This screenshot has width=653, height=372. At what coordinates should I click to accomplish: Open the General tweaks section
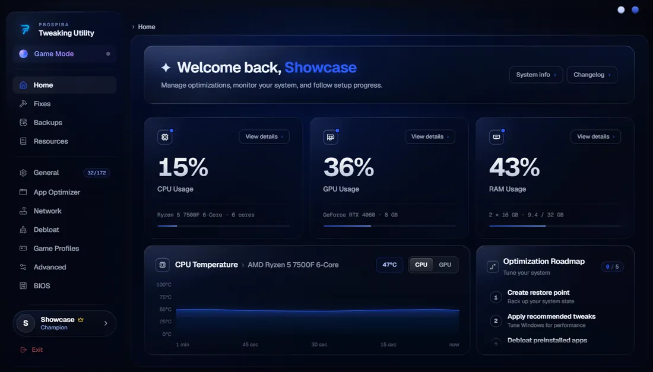65,173
